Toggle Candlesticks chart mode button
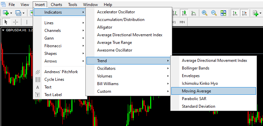The height and width of the screenshot is (126, 263). click(184, 13)
